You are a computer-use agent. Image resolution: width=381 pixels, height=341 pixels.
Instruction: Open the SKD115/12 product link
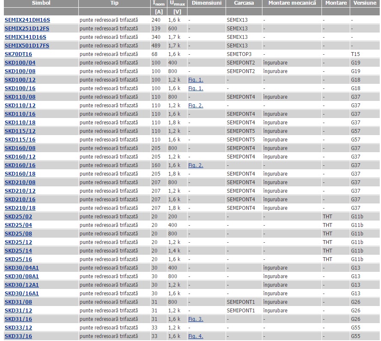(x=20, y=131)
